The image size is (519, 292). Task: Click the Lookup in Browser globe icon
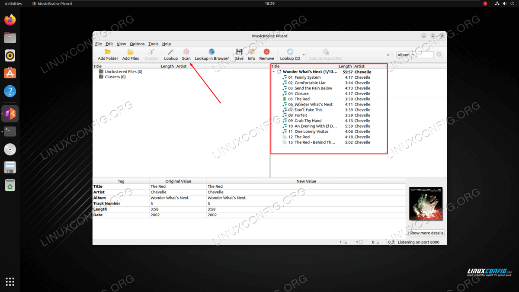point(211,52)
